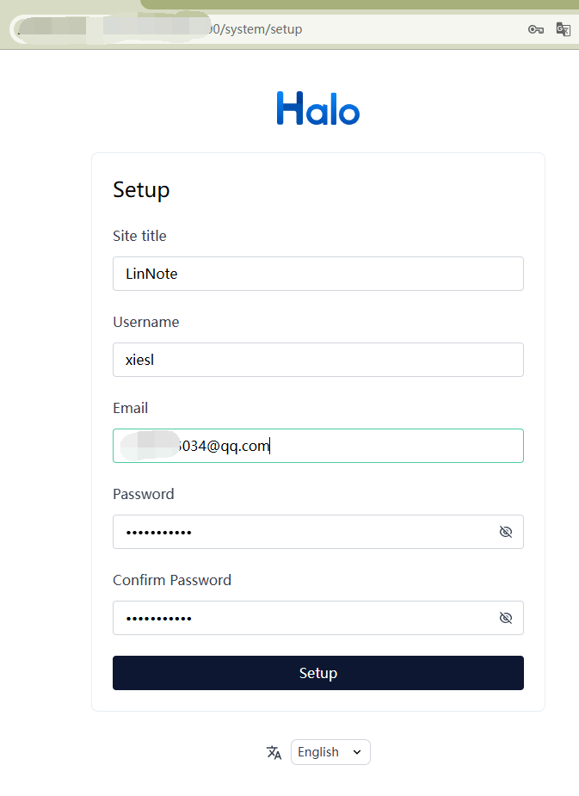Show the Password field characters
Screen dimensions: 579x796
pyautogui.click(x=506, y=532)
